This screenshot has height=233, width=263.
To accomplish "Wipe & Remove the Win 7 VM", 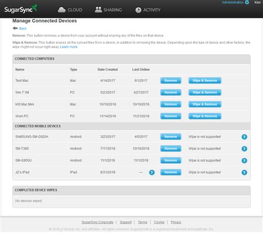I will pos(205,92).
